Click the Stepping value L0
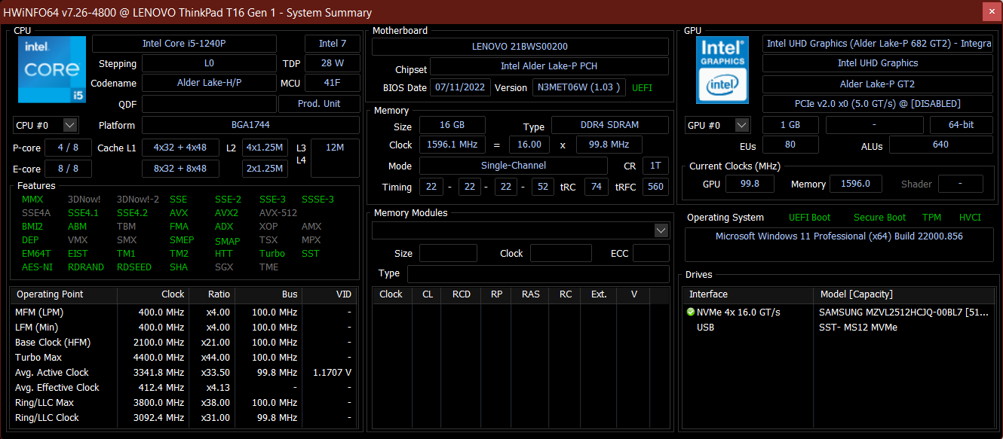The image size is (1003, 439). [209, 63]
